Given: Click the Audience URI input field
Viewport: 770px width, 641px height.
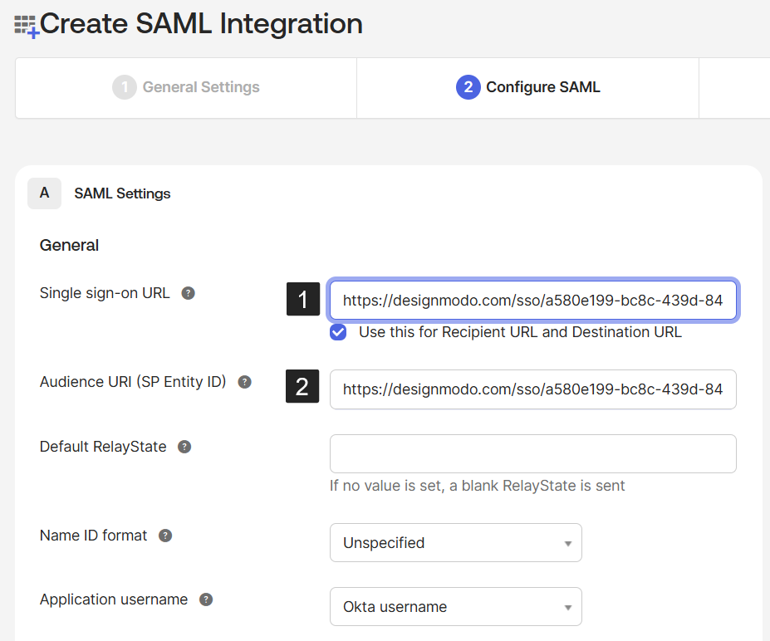Looking at the screenshot, I should [x=532, y=389].
